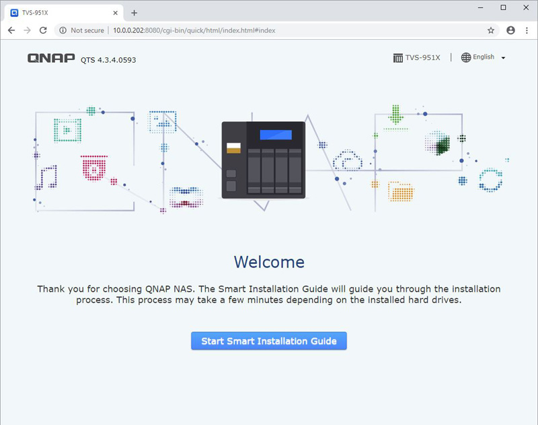
Task: Click the QTS 4.3.4.0593 version text
Action: [x=108, y=60]
